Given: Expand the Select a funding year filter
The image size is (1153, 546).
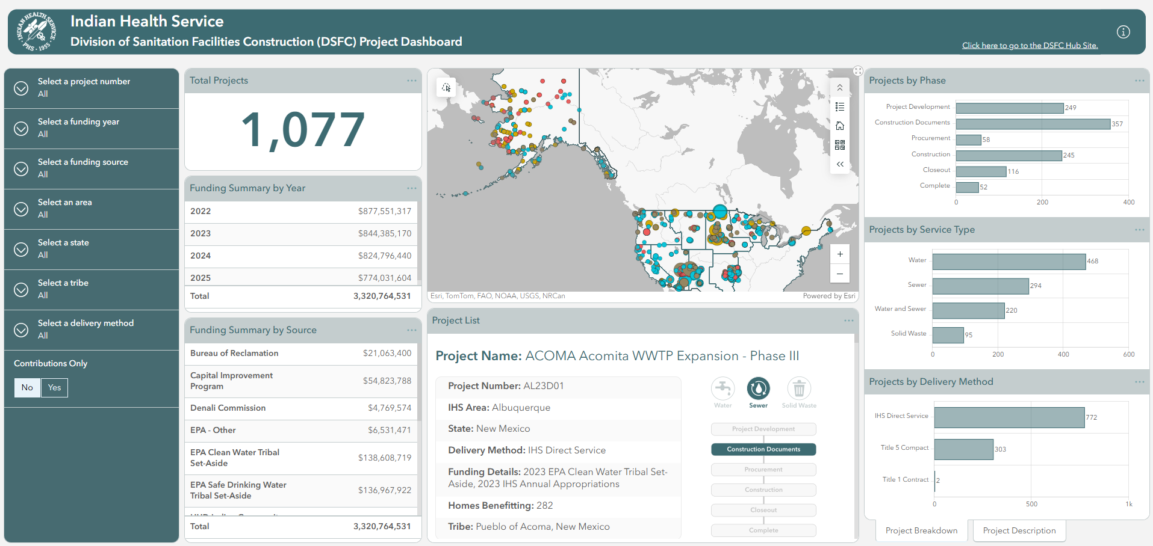Looking at the screenshot, I should pyautogui.click(x=21, y=129).
